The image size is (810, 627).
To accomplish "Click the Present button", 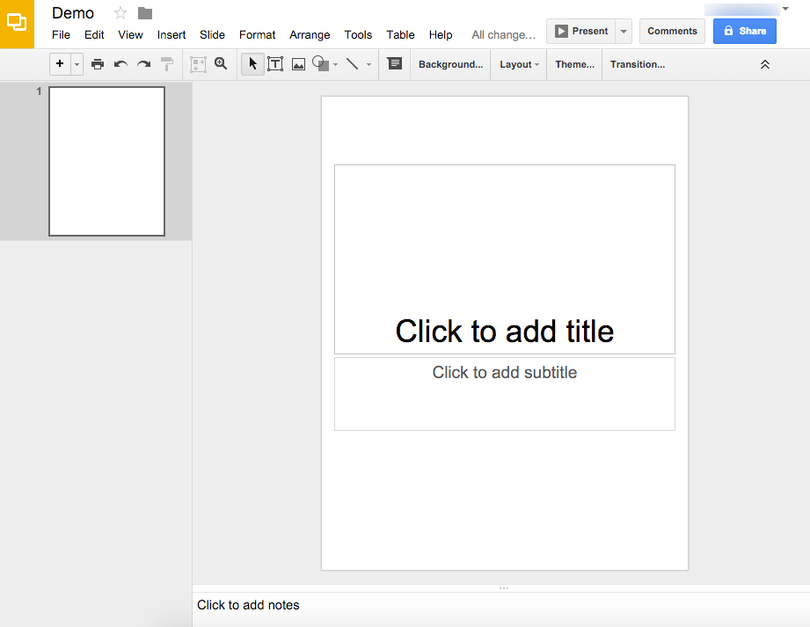I will point(582,30).
